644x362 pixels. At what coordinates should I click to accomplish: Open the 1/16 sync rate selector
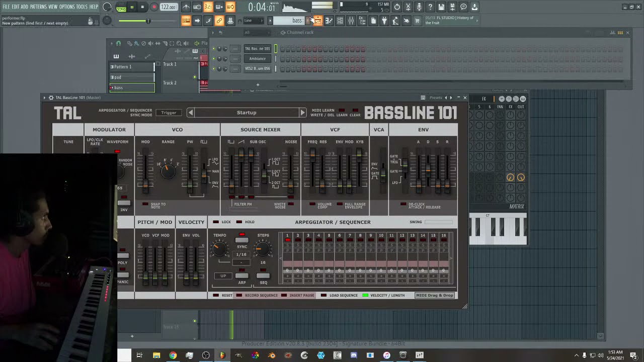coord(242,254)
